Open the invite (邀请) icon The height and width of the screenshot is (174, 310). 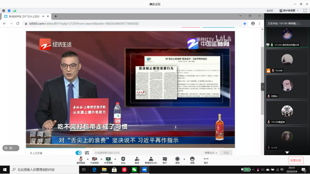pos(137,159)
